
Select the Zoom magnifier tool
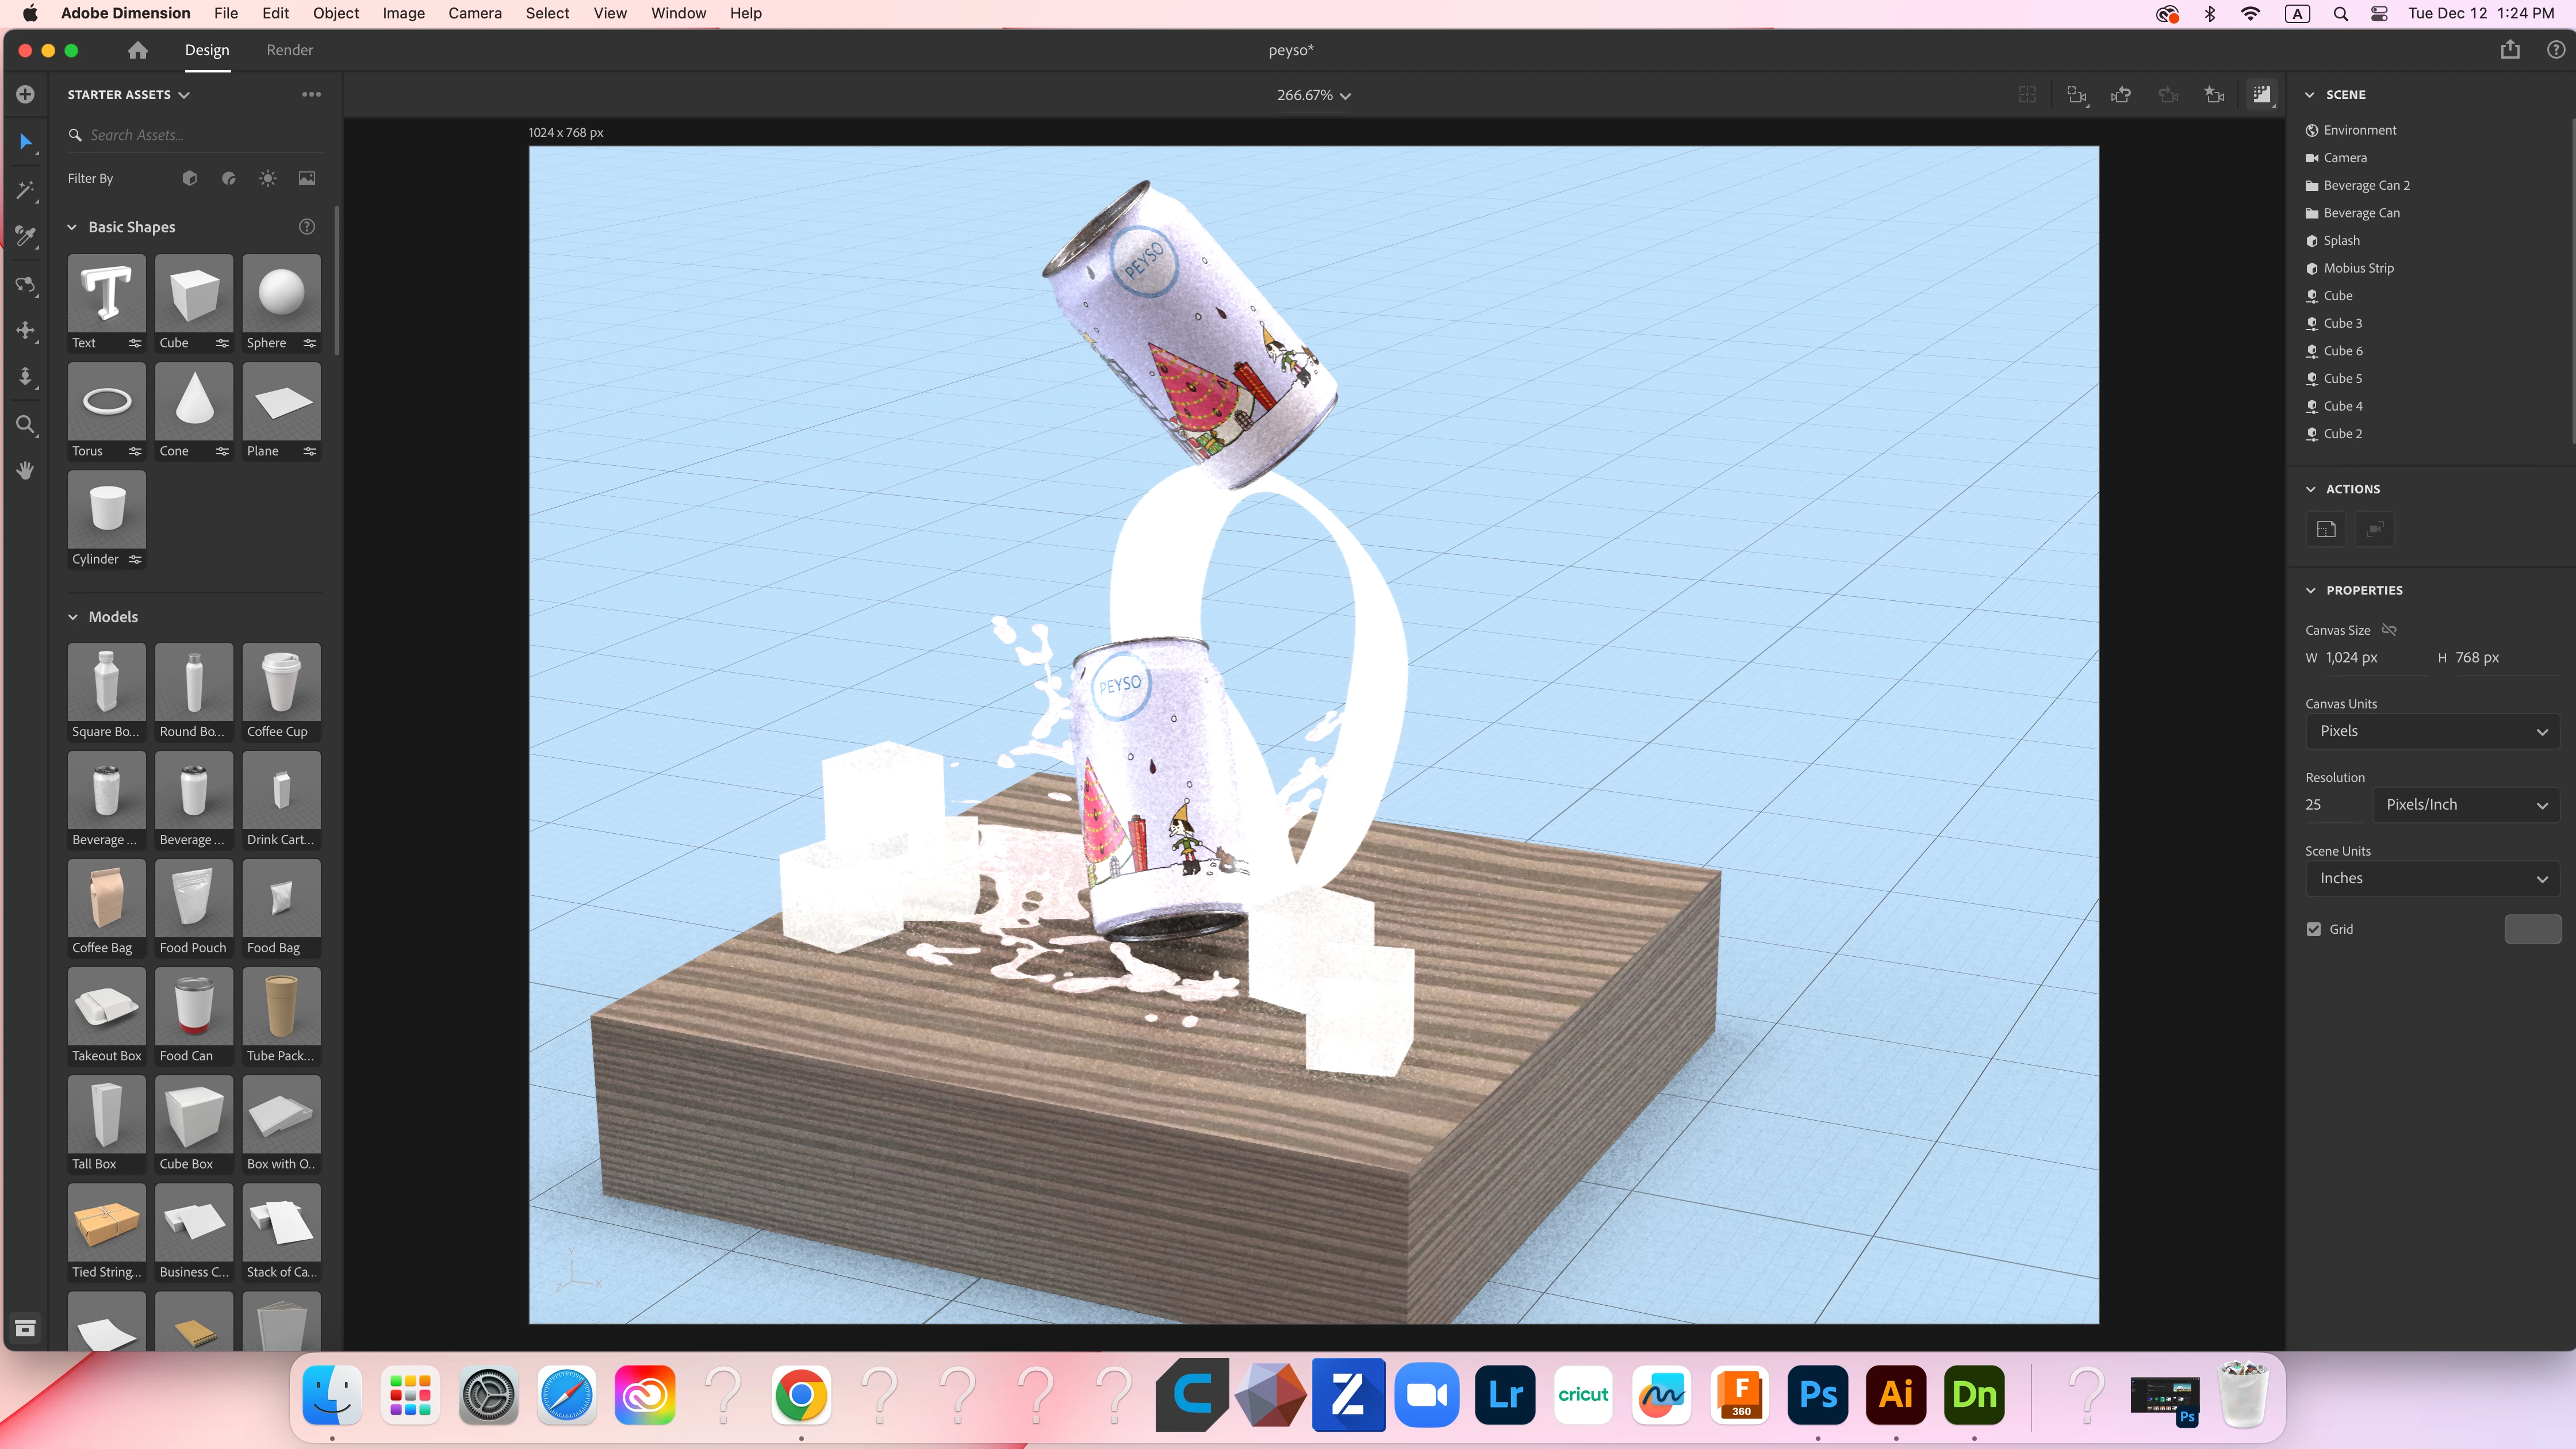pos(26,425)
